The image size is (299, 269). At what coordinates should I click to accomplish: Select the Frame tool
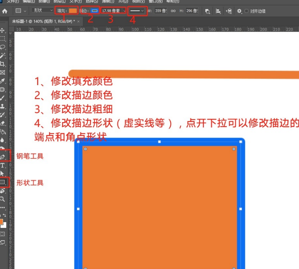[x=2, y=73]
